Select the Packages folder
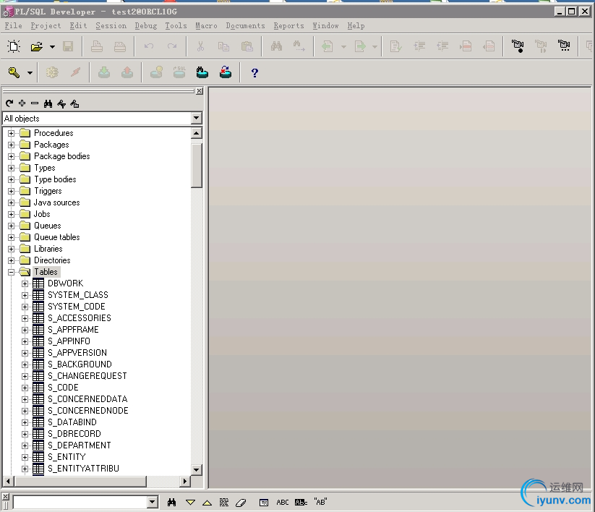 click(x=51, y=145)
